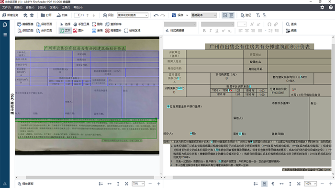Click 分析页面 analyze page tool
Viewport: 335px width, 188px height.
coord(44,30)
